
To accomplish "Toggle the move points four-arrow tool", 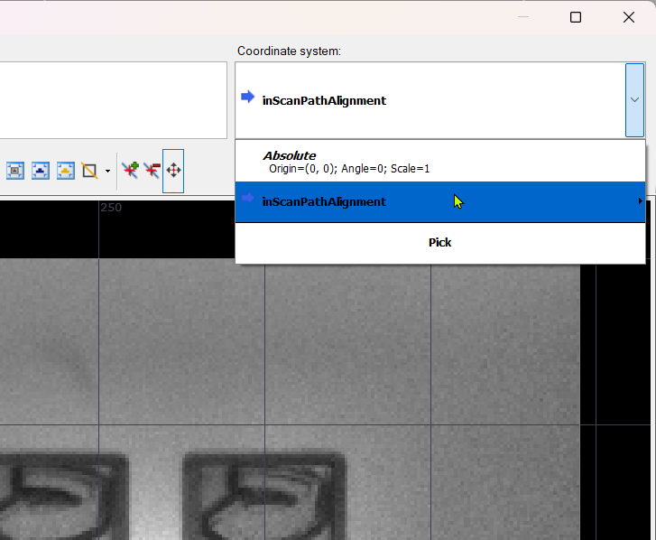I will tap(173, 170).
